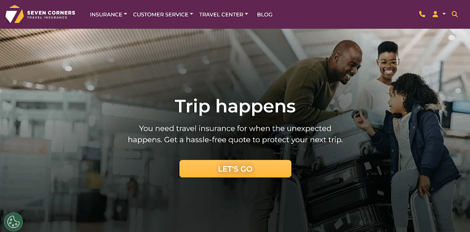
Task: Click the LET'S GO button
Action: click(x=236, y=169)
